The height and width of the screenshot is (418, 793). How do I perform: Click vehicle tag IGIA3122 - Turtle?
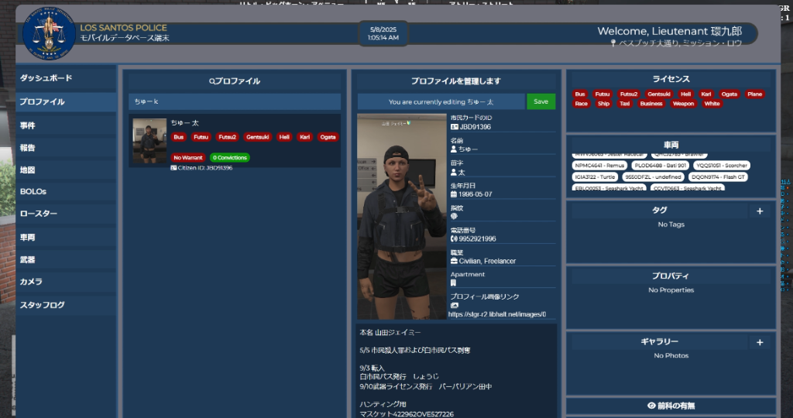tap(595, 177)
